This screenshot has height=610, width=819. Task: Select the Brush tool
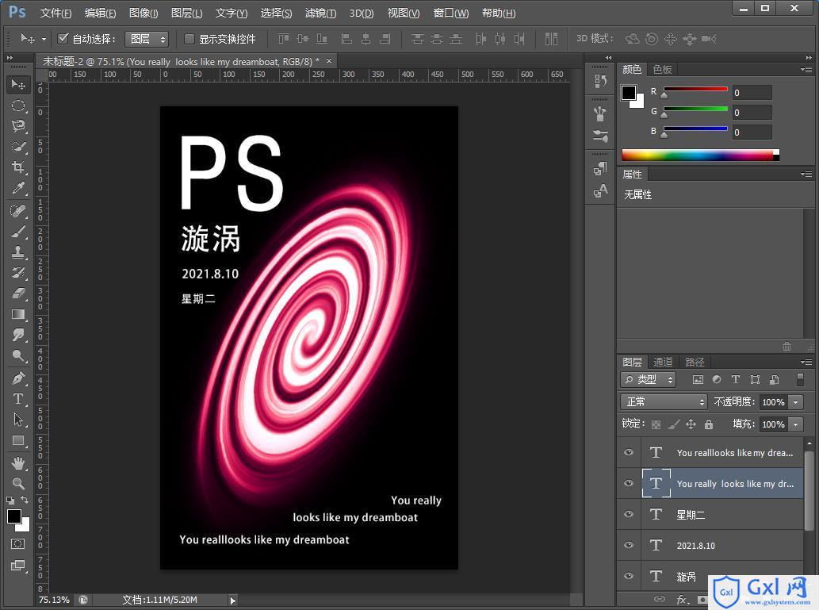click(18, 232)
